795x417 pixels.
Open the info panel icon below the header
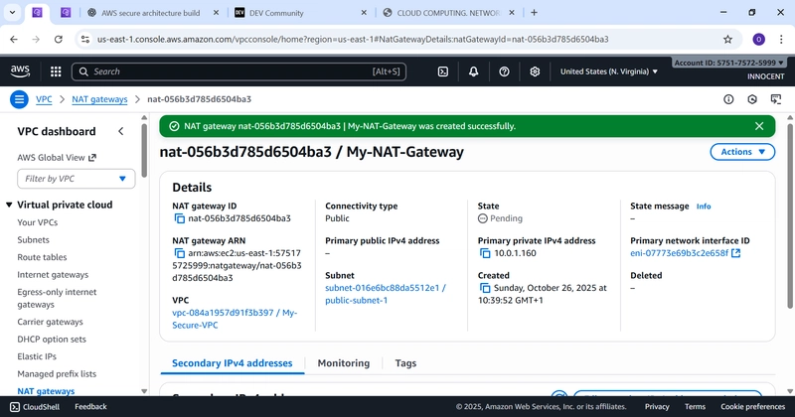[x=728, y=99]
